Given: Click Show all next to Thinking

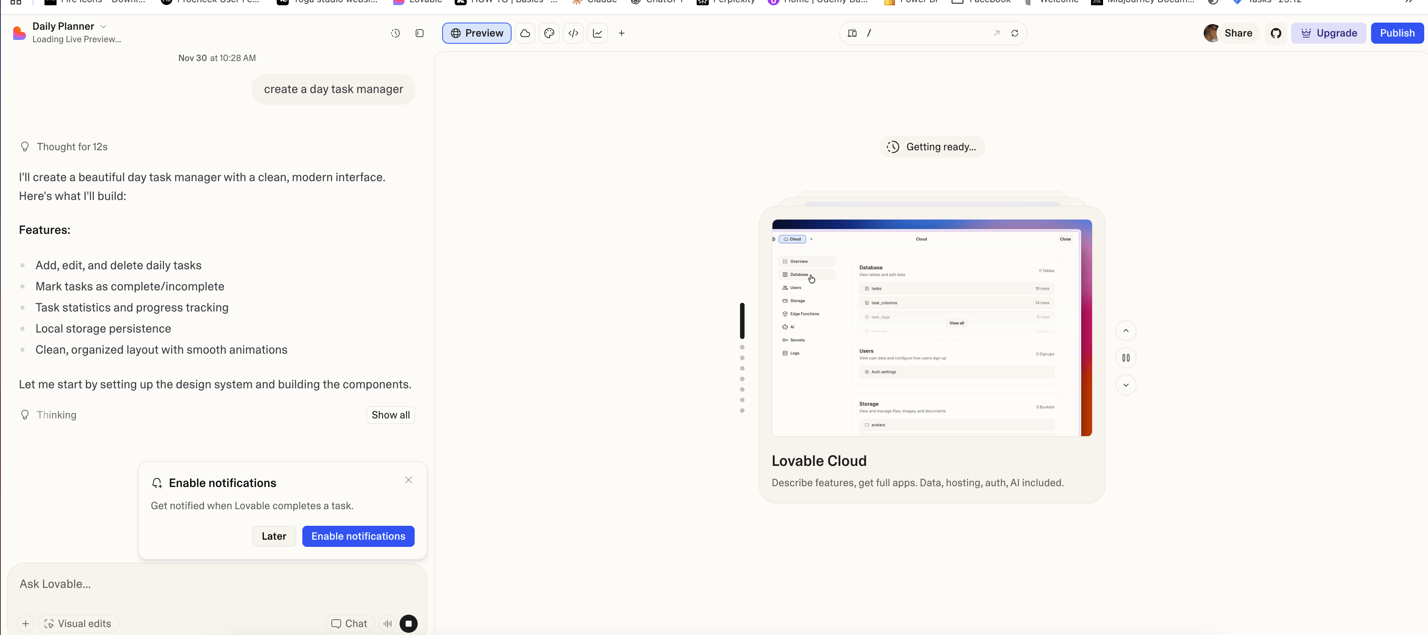Looking at the screenshot, I should (x=390, y=415).
